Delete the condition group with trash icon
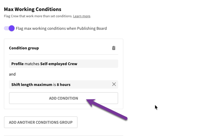 tap(114, 48)
